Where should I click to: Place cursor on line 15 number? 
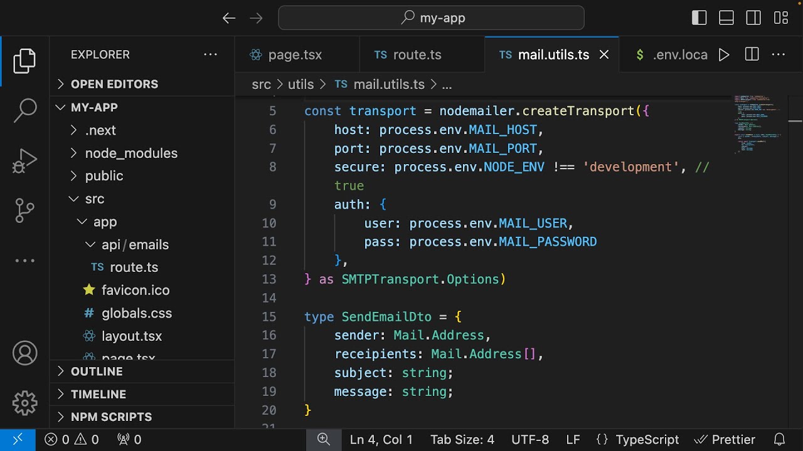pos(269,317)
